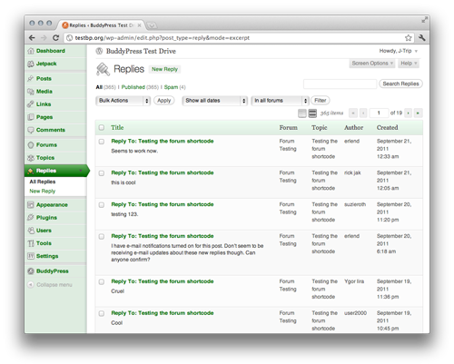The image size is (454, 364).
Task: Switch to excerpt view mode icon
Action: point(312,113)
